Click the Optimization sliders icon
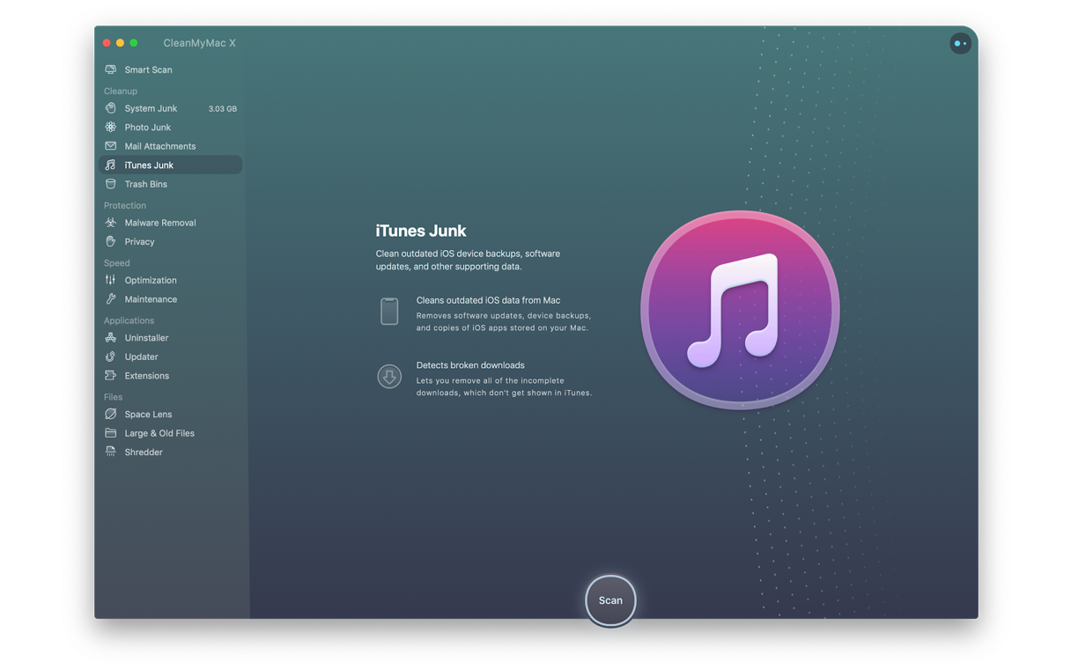 (110, 280)
